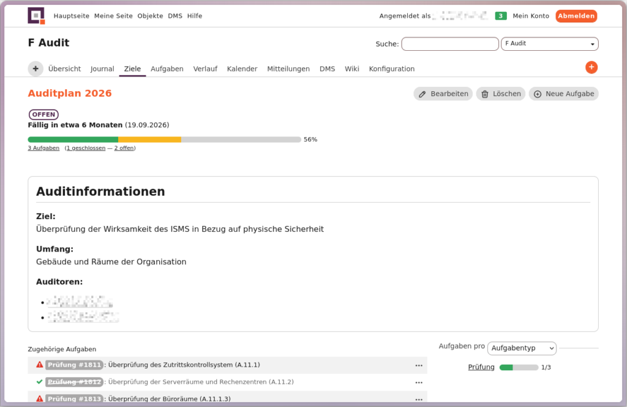Open the DMS item in top menu
The width and height of the screenshot is (627, 407).
click(x=175, y=16)
